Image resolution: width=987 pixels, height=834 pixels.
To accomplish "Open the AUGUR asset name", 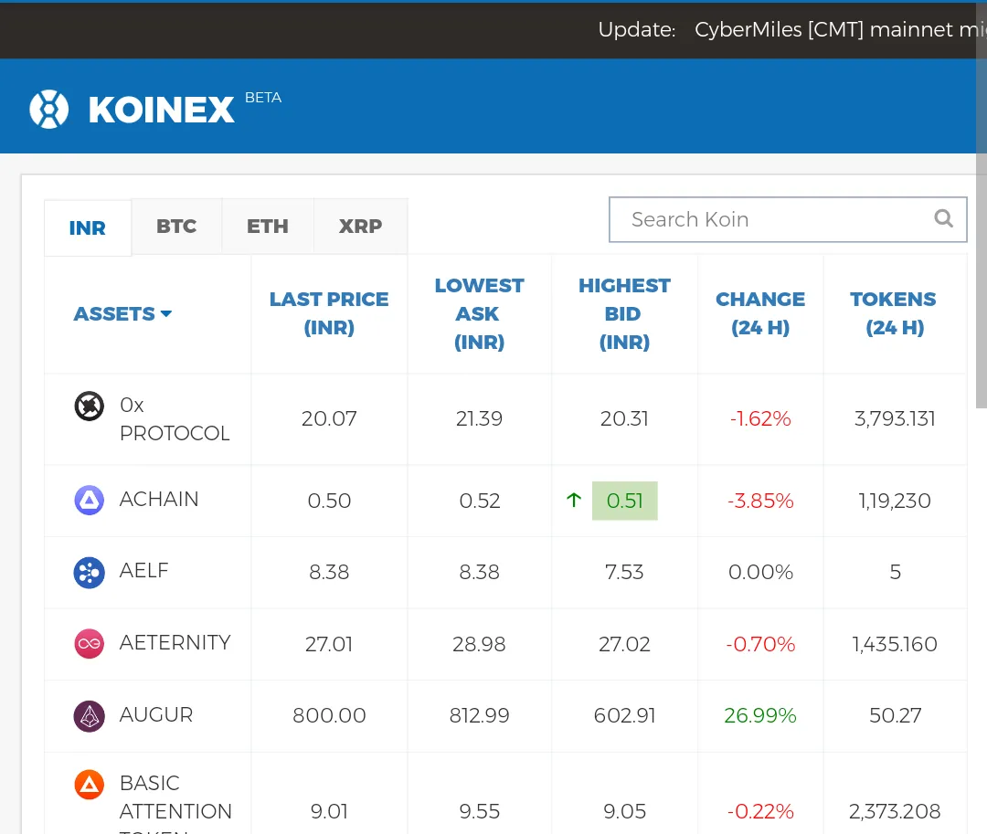I will click(156, 714).
